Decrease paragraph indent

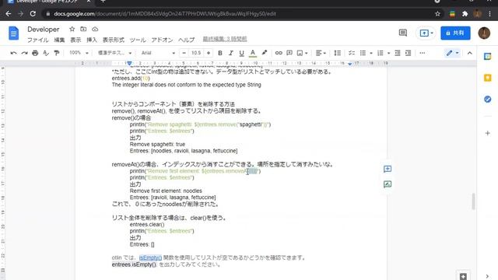398,53
